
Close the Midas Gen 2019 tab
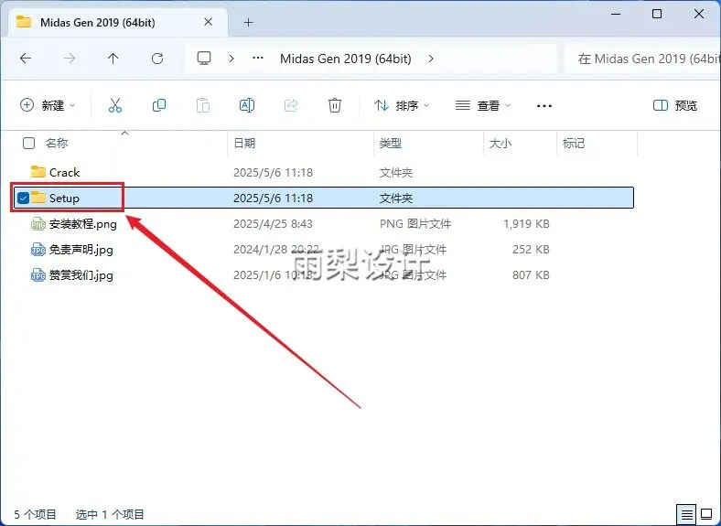[x=209, y=22]
